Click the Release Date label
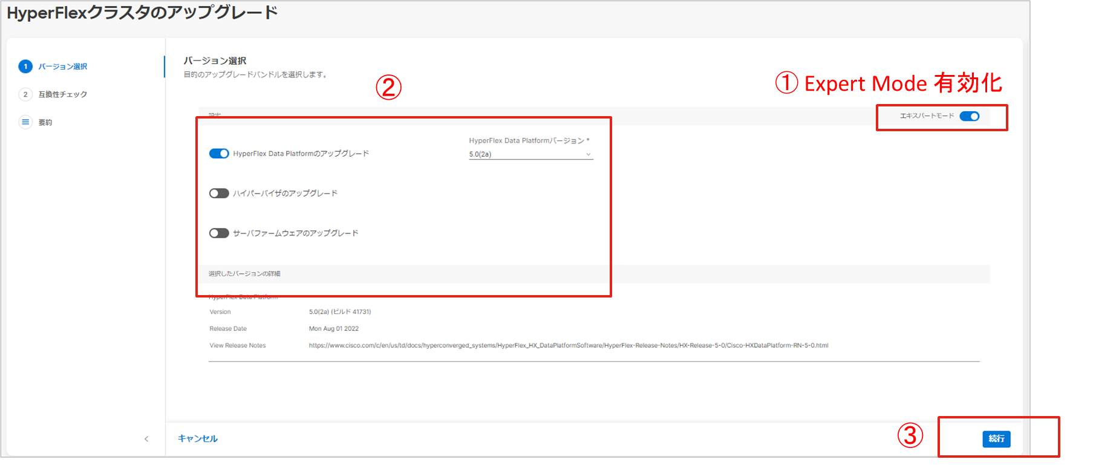The width and height of the screenshot is (1119, 465). (x=228, y=329)
